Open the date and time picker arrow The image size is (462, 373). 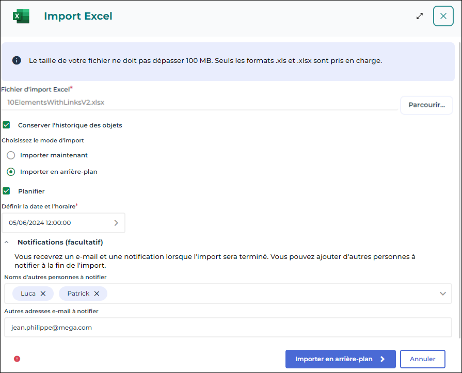click(116, 223)
